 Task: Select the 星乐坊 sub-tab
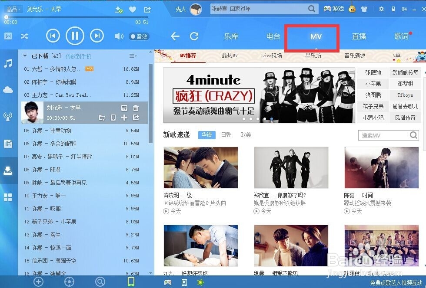click(x=313, y=56)
